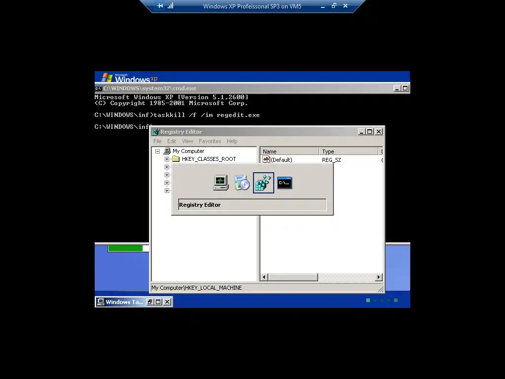Click the pin icon on the VM connection bar
This screenshot has width=505, height=379.
pos(160,6)
